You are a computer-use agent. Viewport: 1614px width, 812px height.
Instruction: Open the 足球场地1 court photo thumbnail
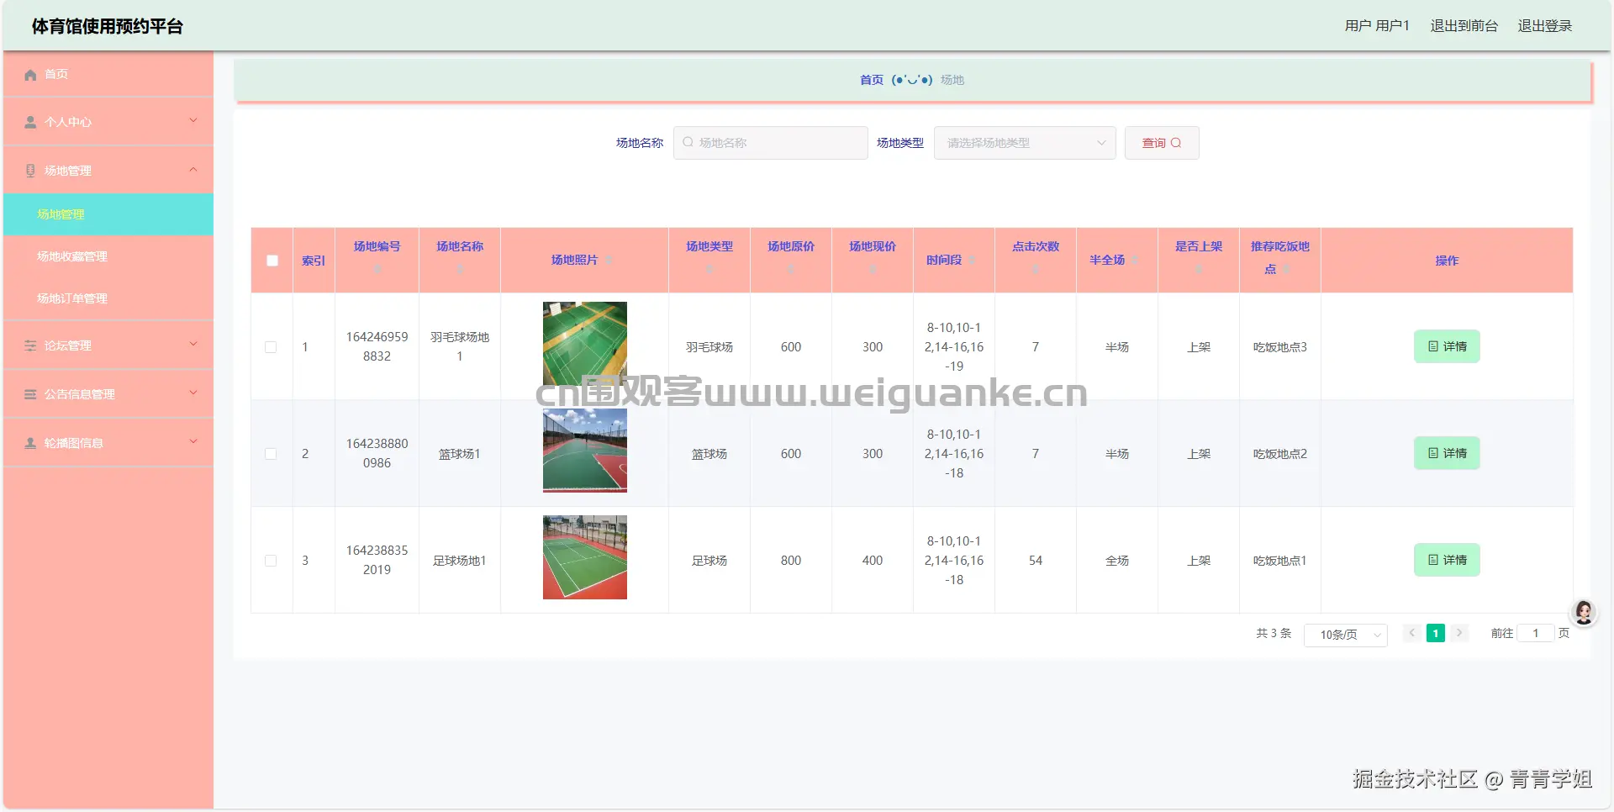coord(585,557)
